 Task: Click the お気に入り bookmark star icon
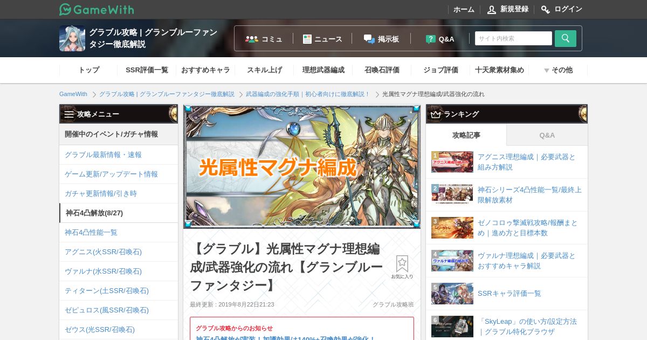(x=402, y=264)
